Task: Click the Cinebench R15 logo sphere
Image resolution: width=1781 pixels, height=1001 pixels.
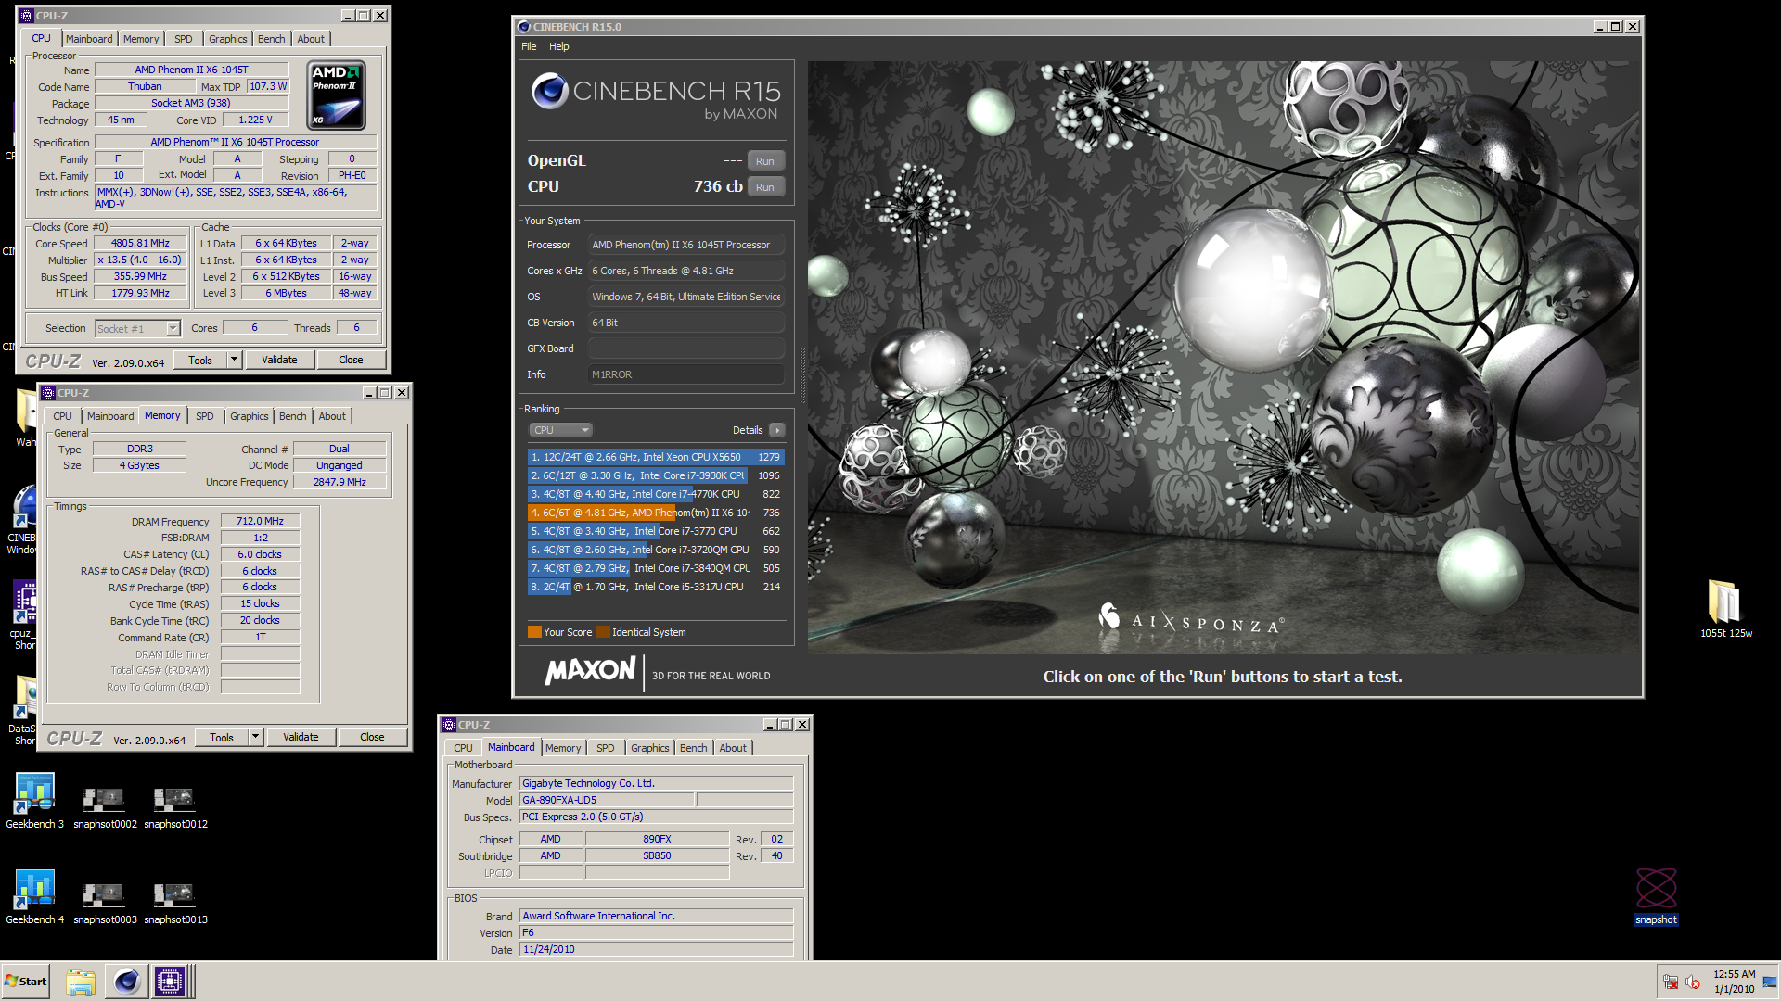Action: (549, 91)
